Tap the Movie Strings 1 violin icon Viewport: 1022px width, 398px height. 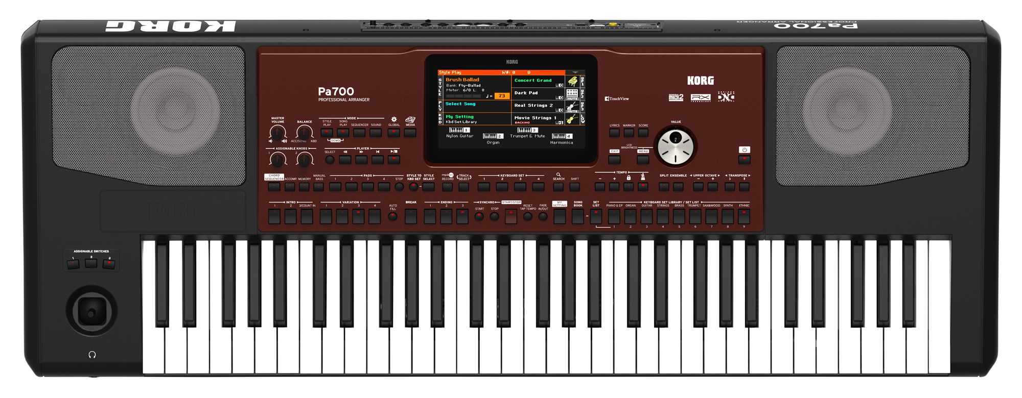(x=572, y=119)
